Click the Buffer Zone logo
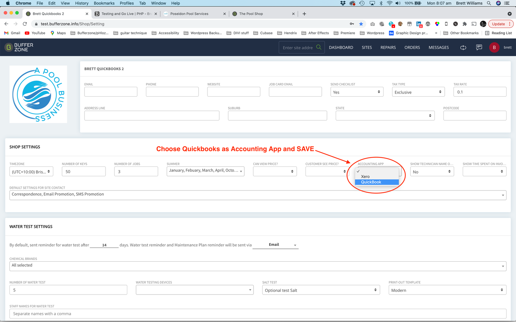516x322 pixels. coord(19,47)
